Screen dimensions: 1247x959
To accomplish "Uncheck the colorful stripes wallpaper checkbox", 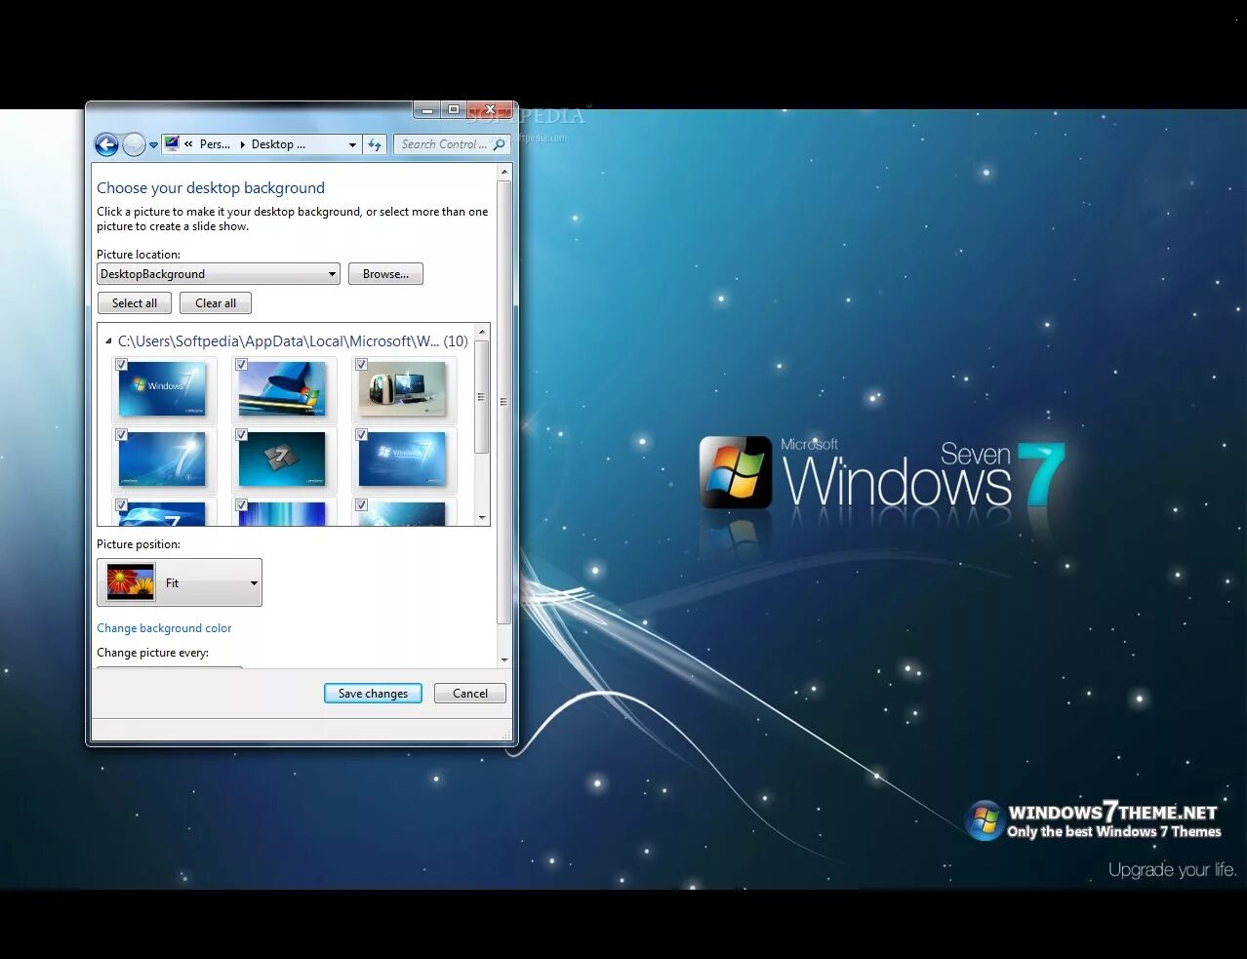I will [242, 364].
